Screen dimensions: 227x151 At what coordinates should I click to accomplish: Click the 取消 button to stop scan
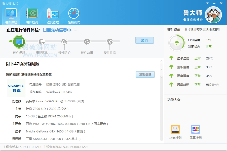(x=144, y=40)
